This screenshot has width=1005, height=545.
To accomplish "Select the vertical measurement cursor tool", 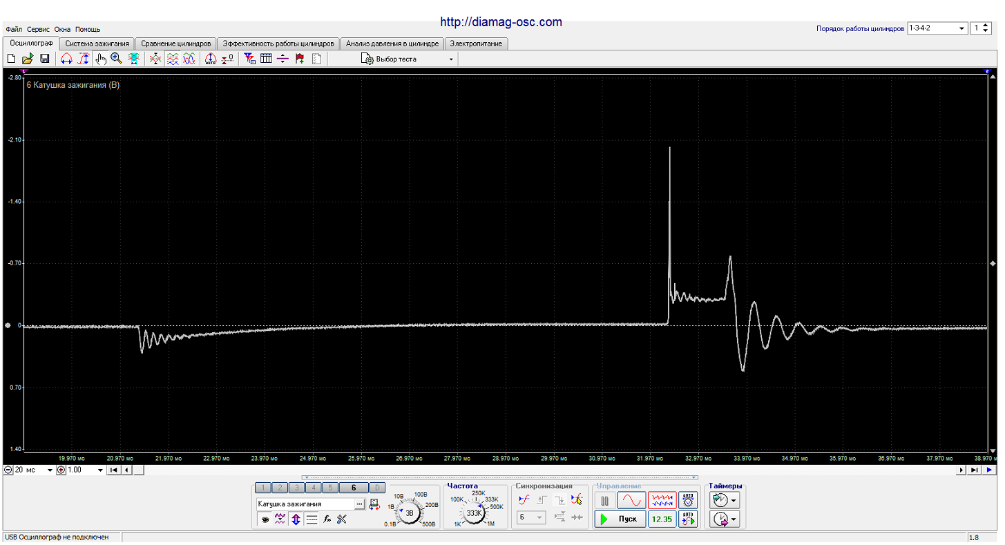I will coord(84,59).
